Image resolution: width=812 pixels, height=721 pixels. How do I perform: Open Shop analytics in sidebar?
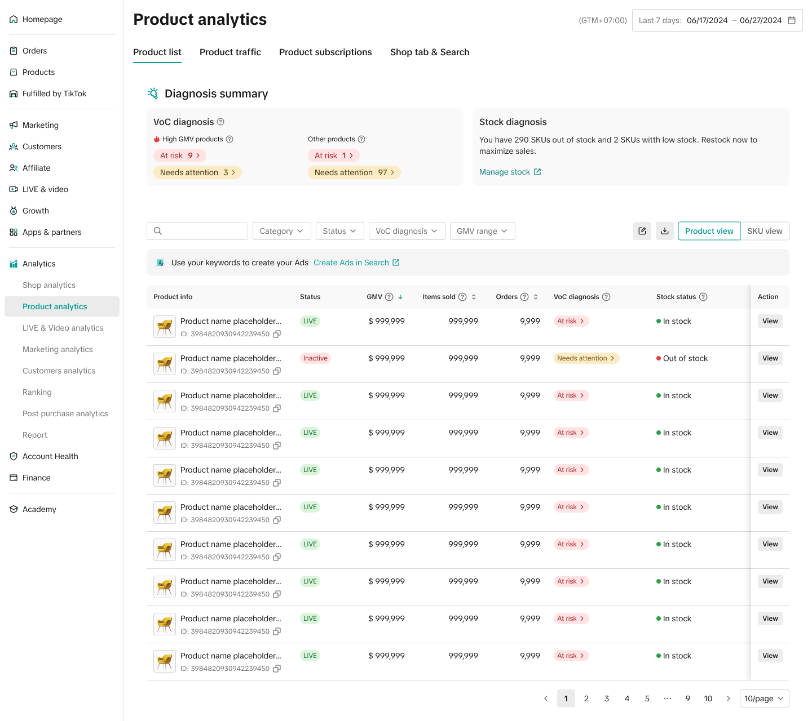point(49,285)
